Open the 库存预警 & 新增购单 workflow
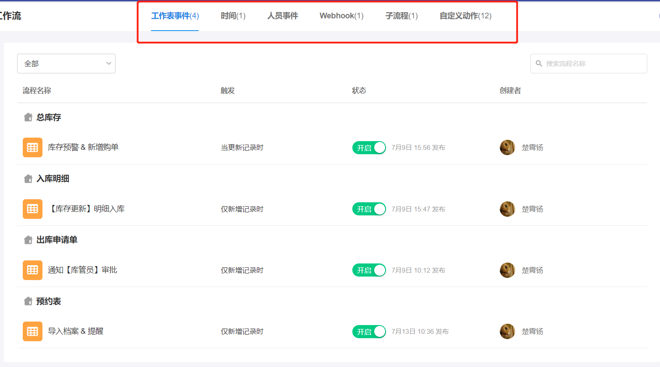This screenshot has height=367, width=660. click(x=83, y=147)
